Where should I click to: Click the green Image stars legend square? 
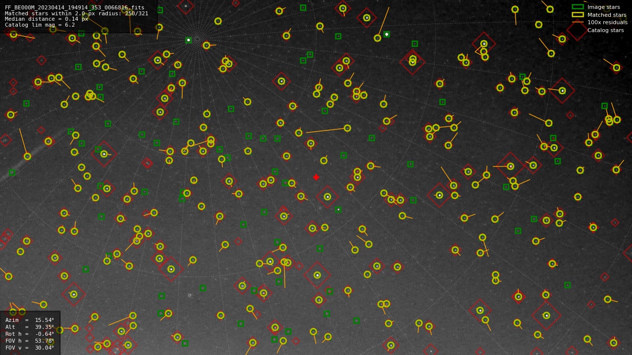click(x=578, y=7)
